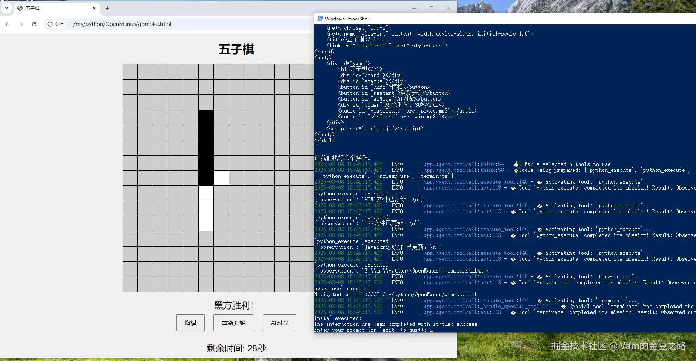
Task: Reload the gomoku.html page
Action: [34, 24]
